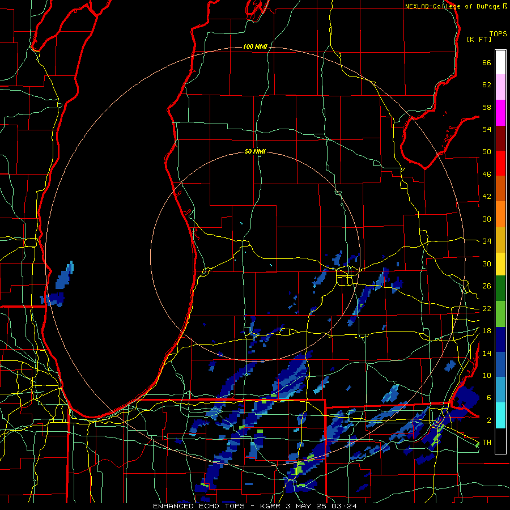Click the echo cell over western Lake Michigan
510x510 pixels.
65,275
